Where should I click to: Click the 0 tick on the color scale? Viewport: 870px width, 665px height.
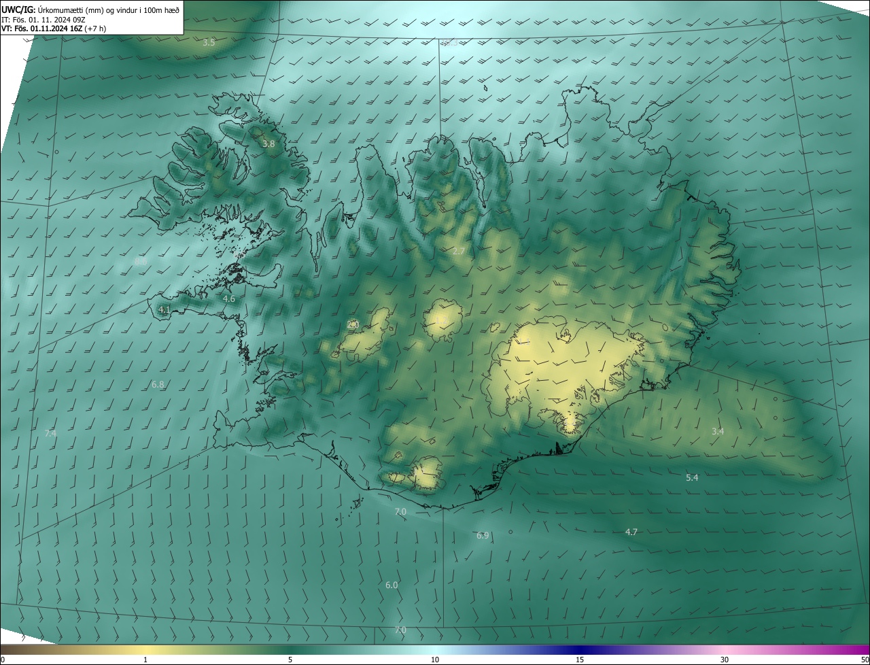(3, 660)
